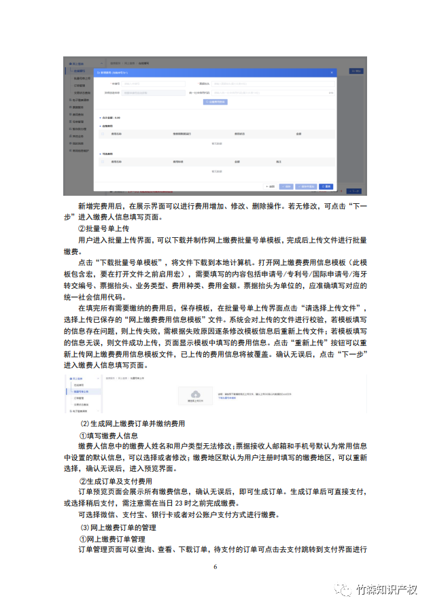Viewport: 431px width, 609px height.
Task: Click the 重置 button in dialog footer
Action: [x=326, y=187]
